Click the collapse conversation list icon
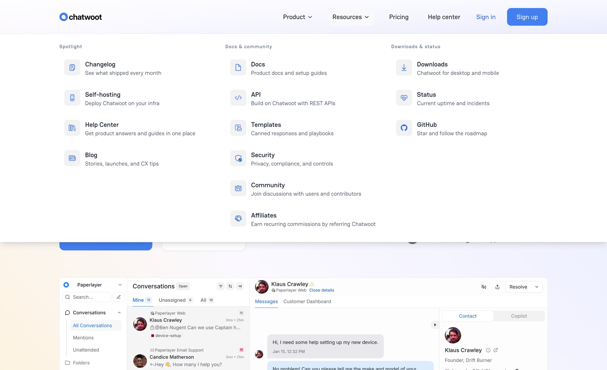 tap(240, 286)
